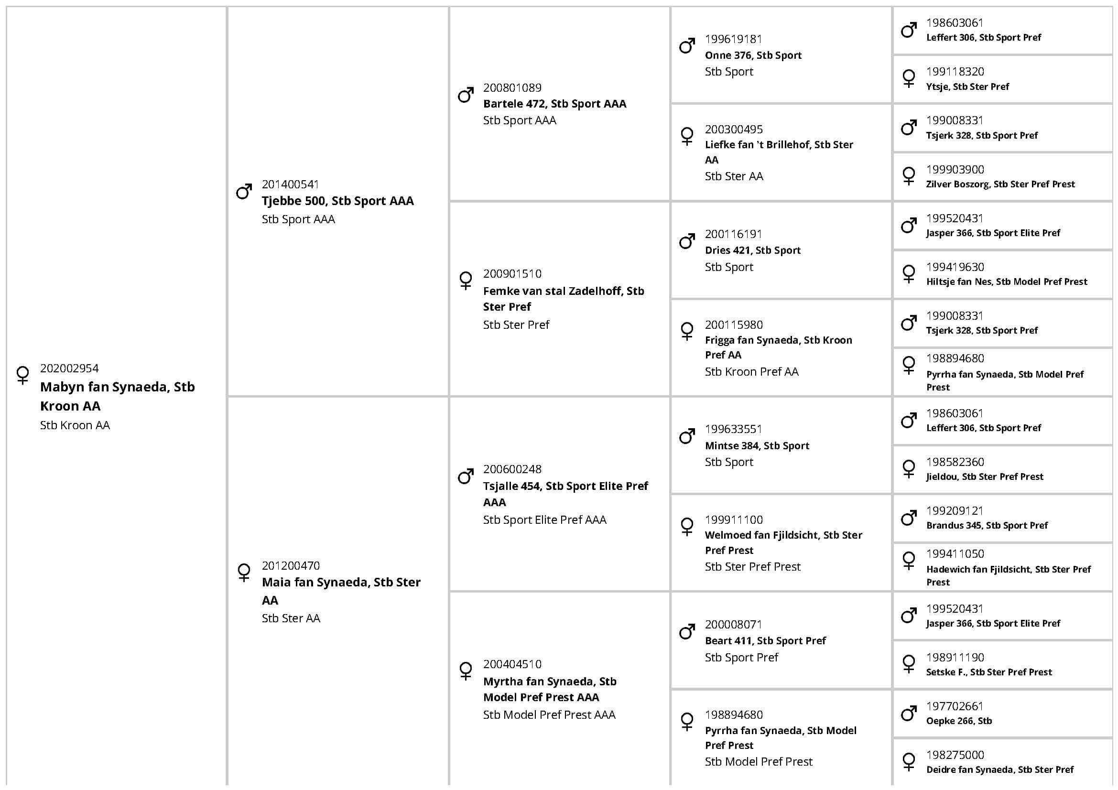The height and width of the screenshot is (790, 1118).
Task: Click registration number 198275000 for Deidre
Action: [x=955, y=755]
